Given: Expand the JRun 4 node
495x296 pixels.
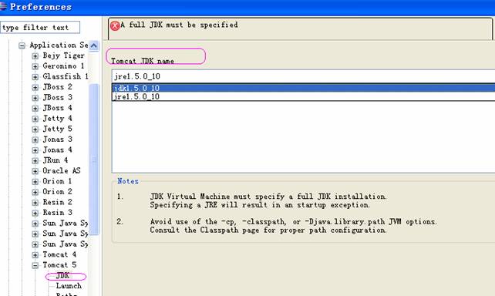Looking at the screenshot, I should coord(35,160).
